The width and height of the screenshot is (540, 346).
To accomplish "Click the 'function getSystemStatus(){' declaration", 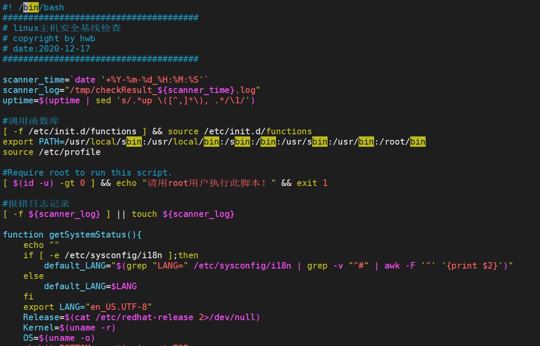I will coord(72,235).
